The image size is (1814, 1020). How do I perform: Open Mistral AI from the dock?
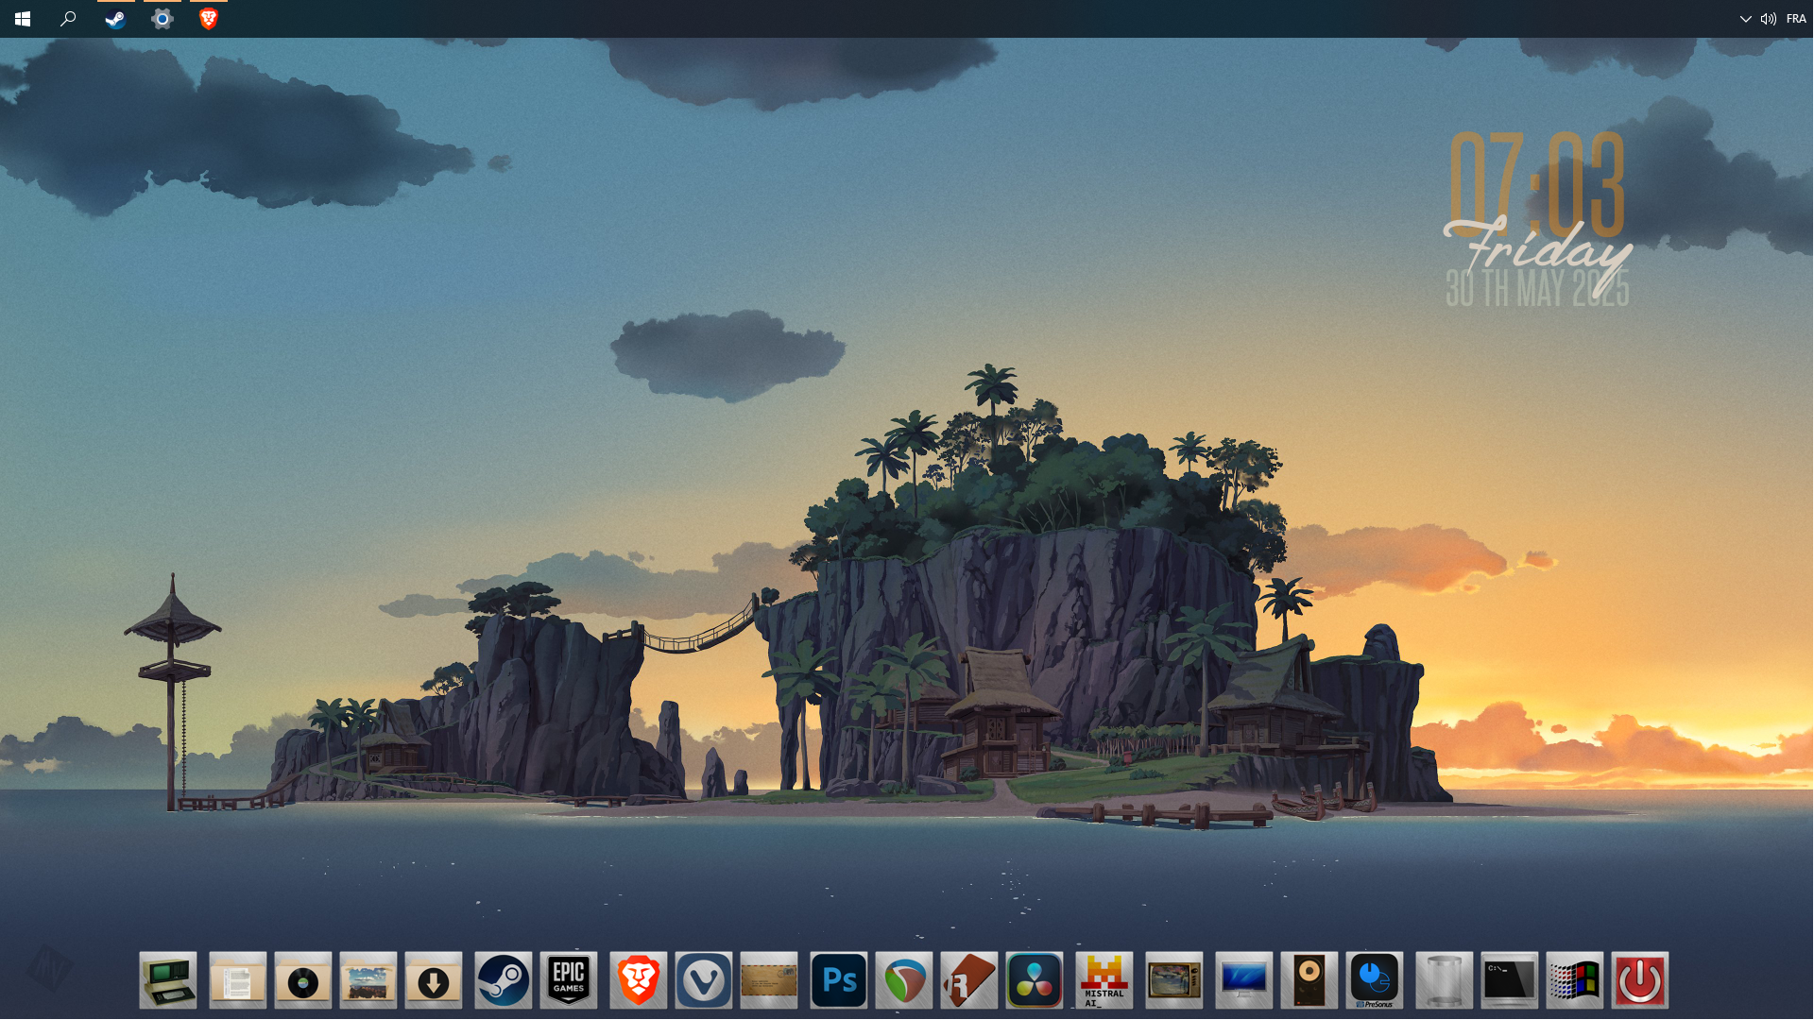[x=1104, y=980]
